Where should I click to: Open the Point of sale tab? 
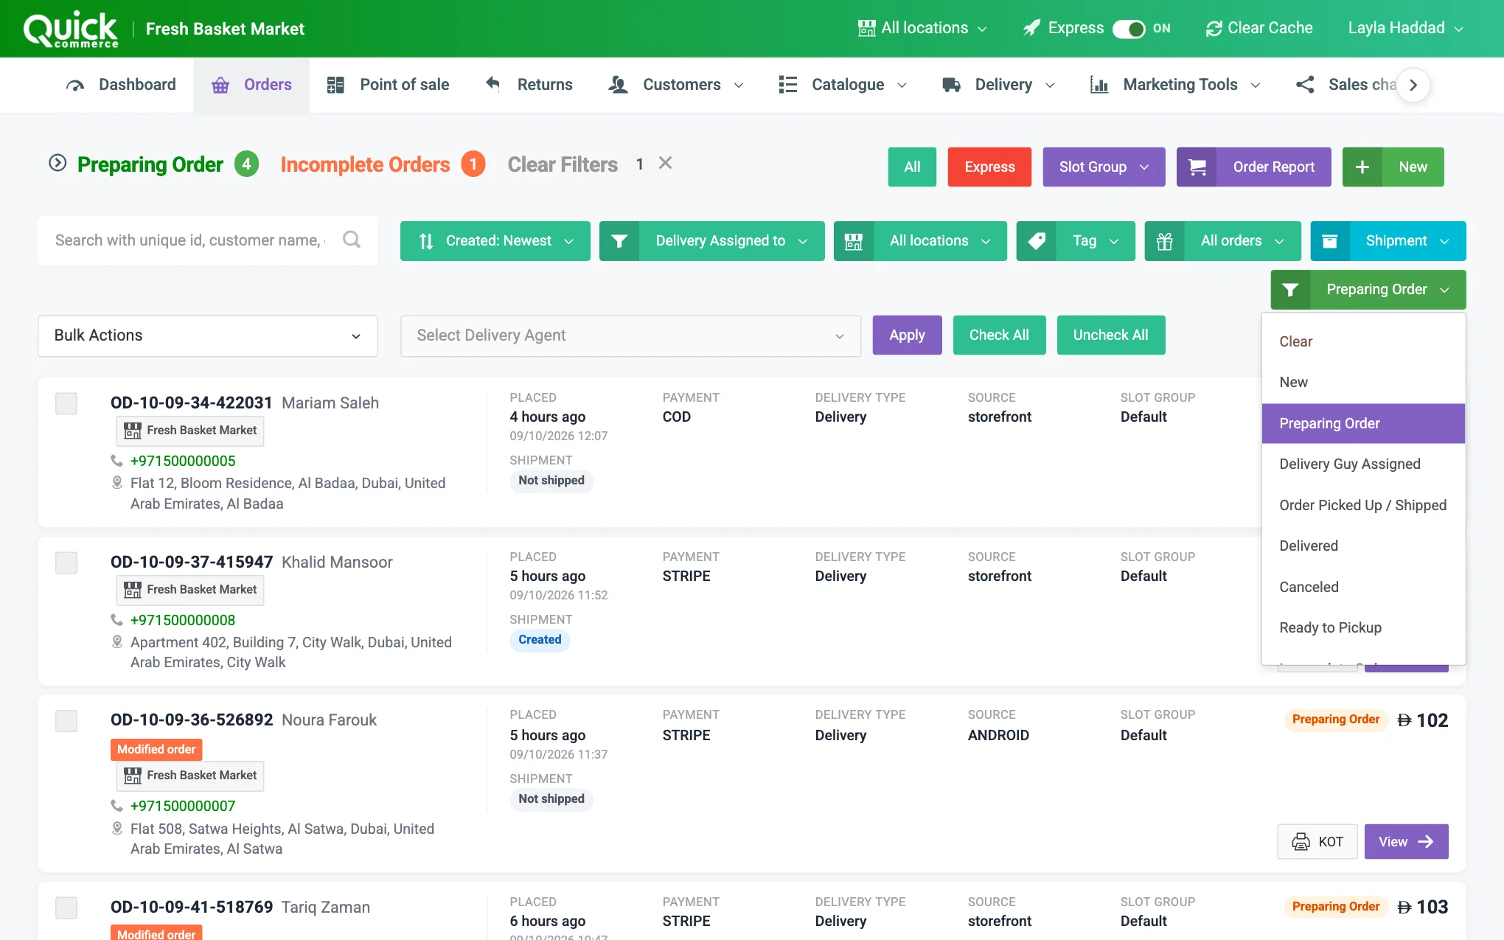click(x=388, y=85)
